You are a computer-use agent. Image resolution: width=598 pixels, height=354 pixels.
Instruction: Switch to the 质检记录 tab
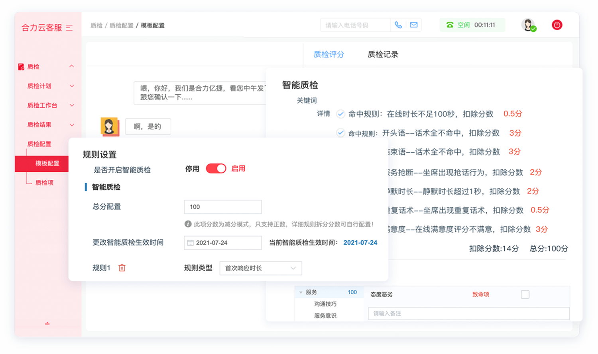(382, 54)
